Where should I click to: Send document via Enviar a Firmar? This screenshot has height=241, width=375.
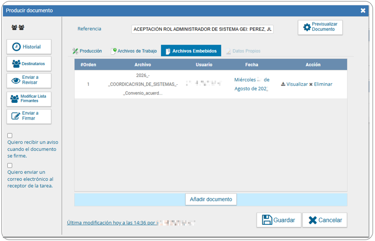[x=29, y=116]
